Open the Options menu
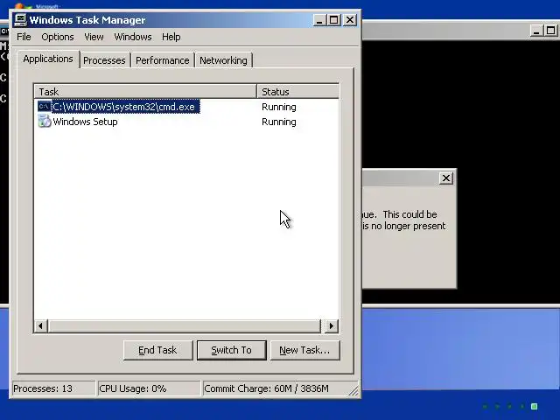Image resolution: width=560 pixels, height=420 pixels. point(58,37)
